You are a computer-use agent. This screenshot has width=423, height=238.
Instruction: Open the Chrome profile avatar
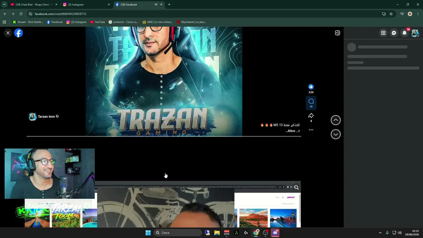(410, 14)
